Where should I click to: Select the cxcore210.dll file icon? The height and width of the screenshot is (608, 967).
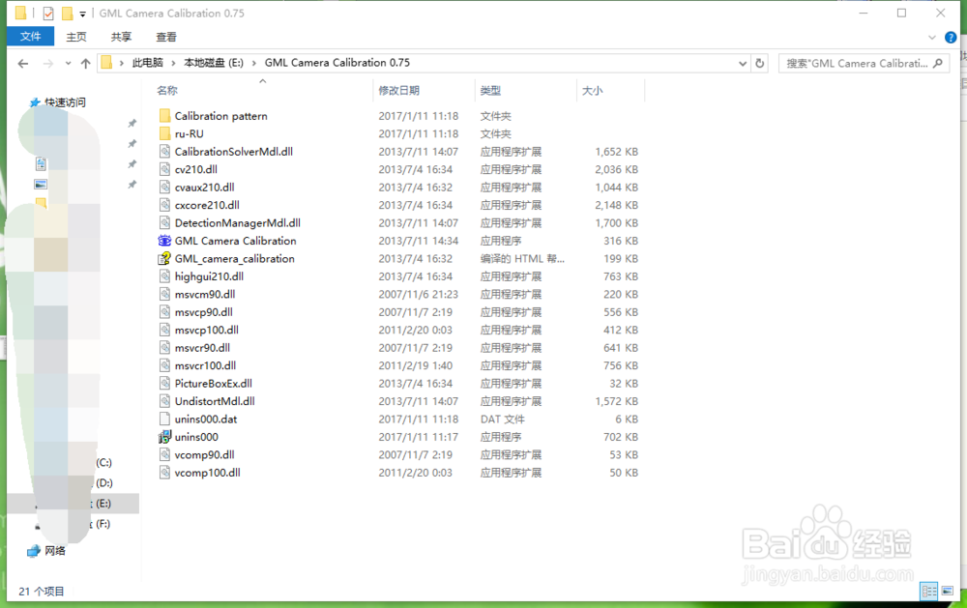(164, 205)
